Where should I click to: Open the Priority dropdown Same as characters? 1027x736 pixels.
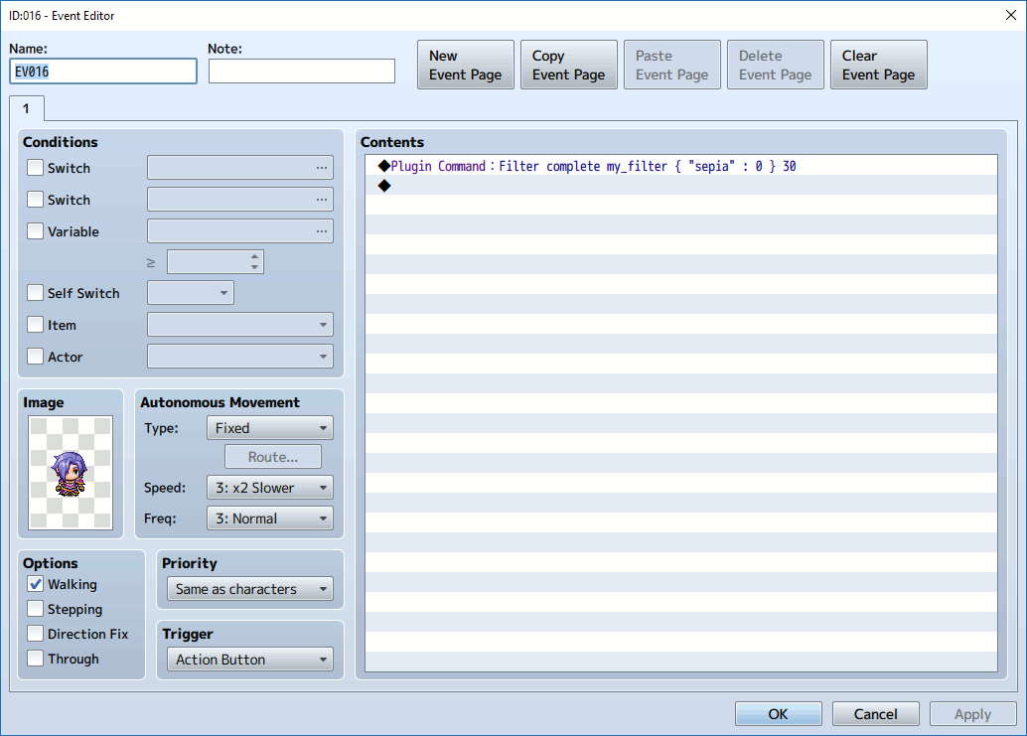250,589
